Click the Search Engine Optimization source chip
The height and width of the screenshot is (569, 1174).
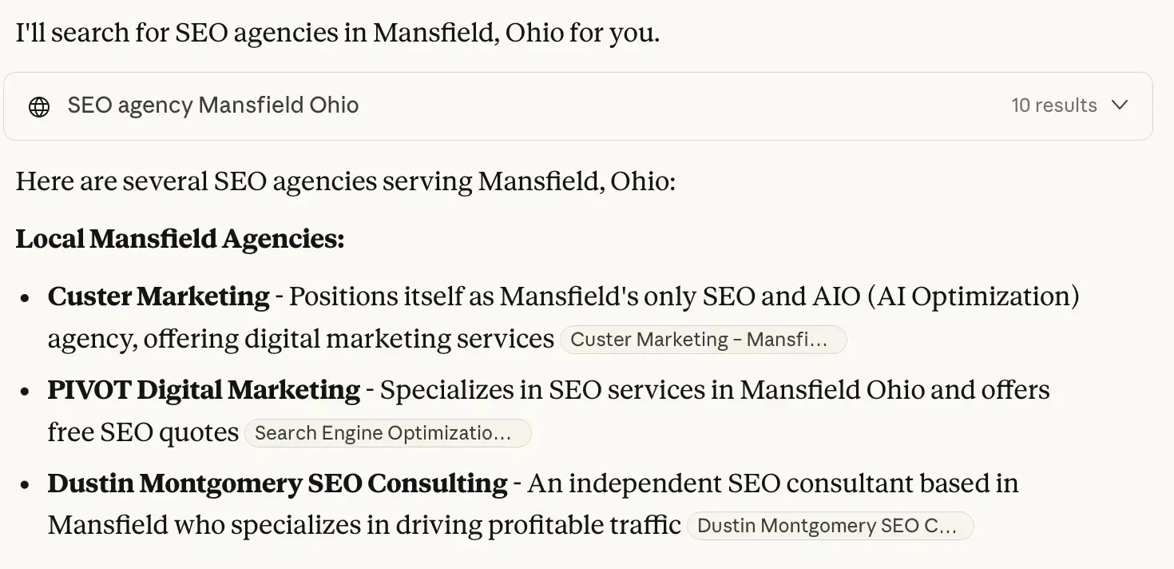pyautogui.click(x=387, y=432)
